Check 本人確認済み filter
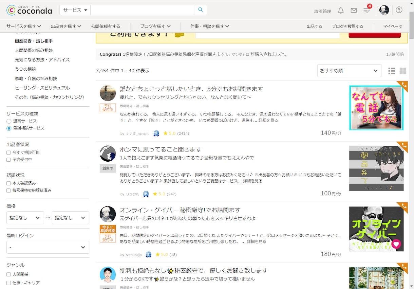Viewport: 414px width, 289px height. pos(9,183)
